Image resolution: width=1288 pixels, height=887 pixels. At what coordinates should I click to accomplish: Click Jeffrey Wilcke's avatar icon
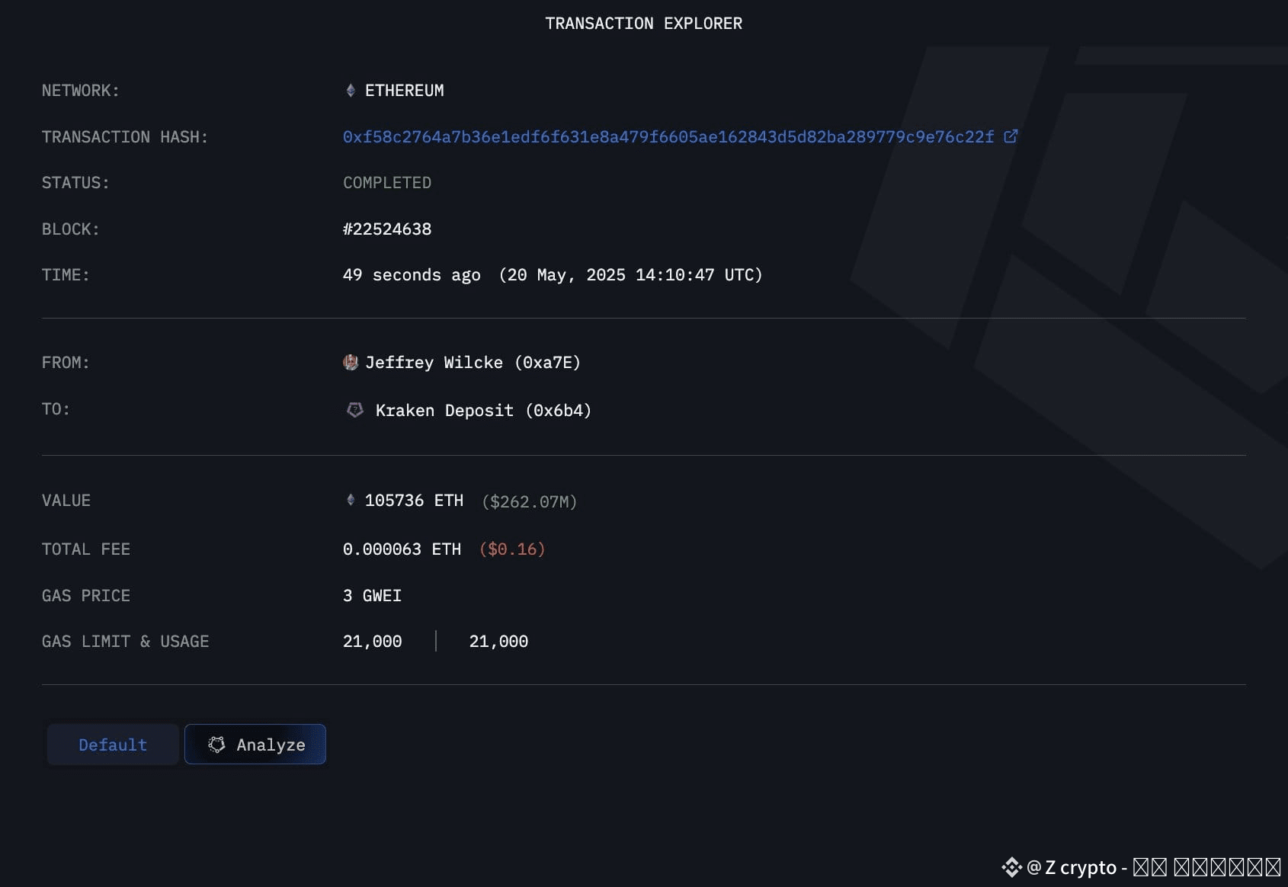coord(351,362)
